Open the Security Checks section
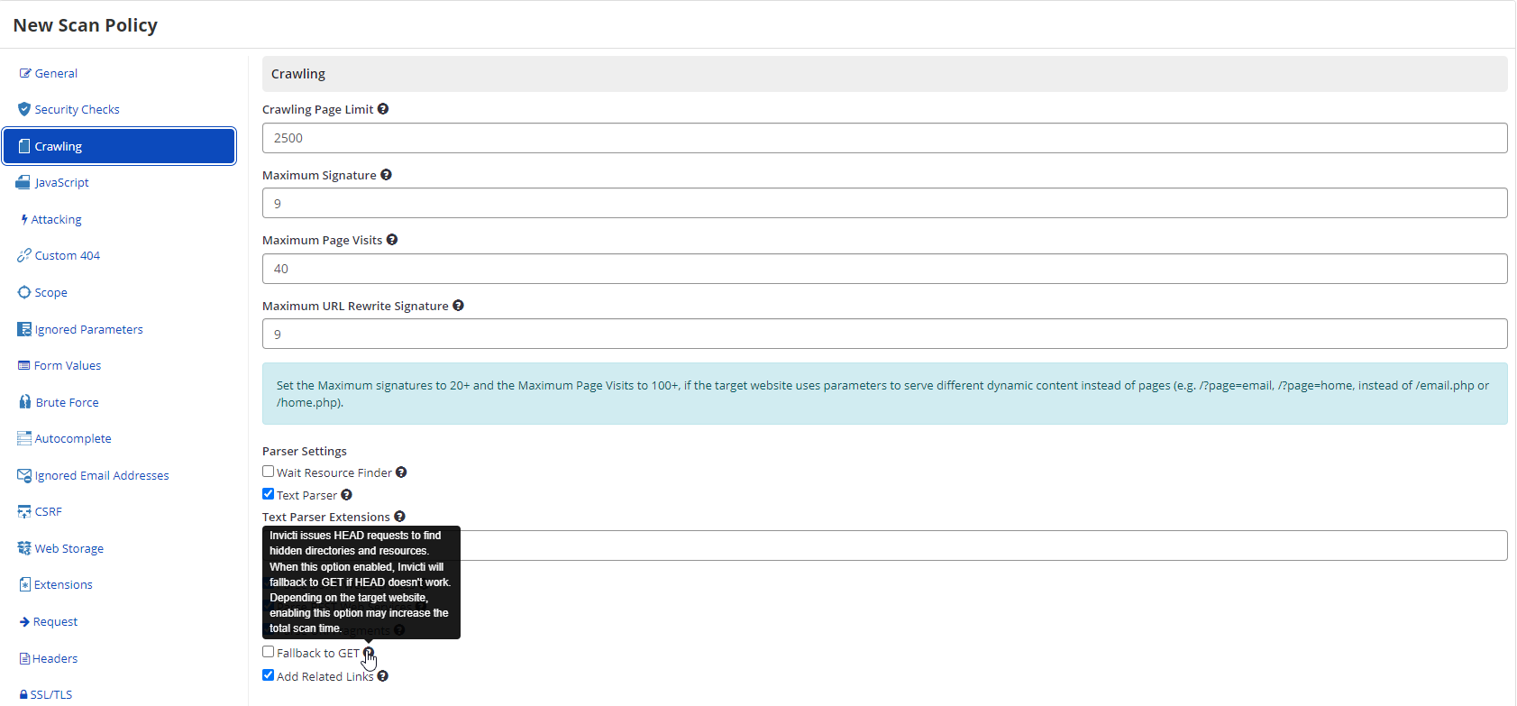Viewport: 1517px width, 706px height. (x=77, y=109)
